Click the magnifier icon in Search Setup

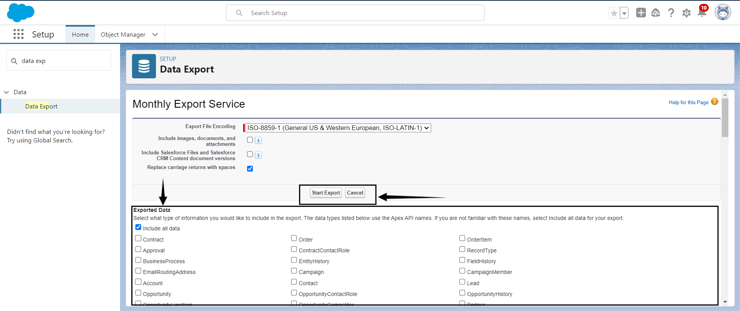tap(239, 13)
